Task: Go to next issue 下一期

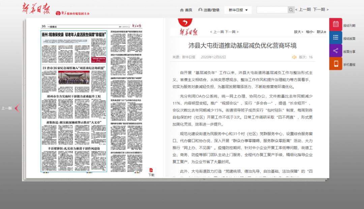Action: [x=321, y=9]
